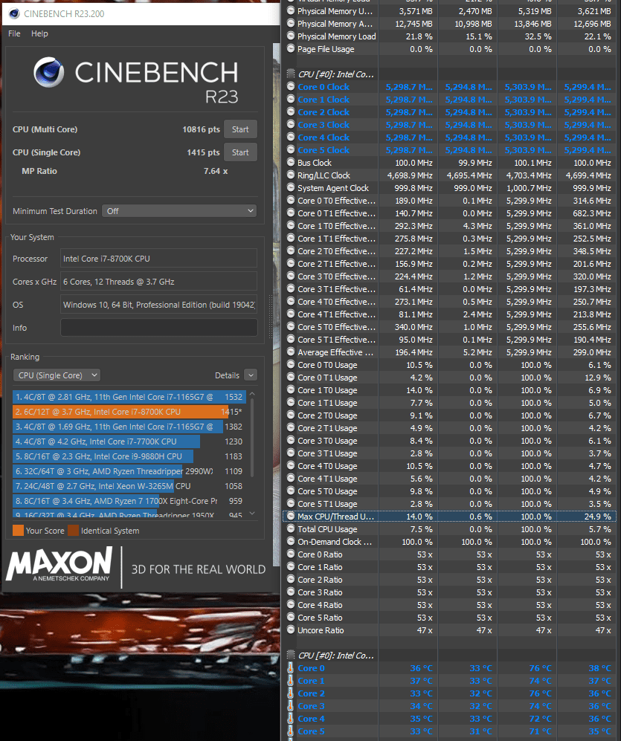Select ranking entry 6 Threadripper 2990WX
This screenshot has height=741, width=621.
129,471
